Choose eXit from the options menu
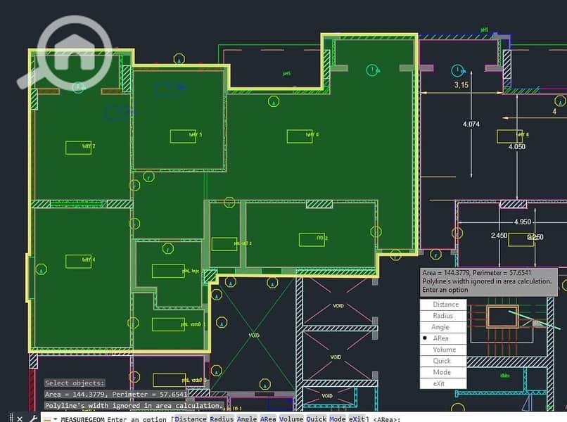The image size is (567, 422). 443,383
